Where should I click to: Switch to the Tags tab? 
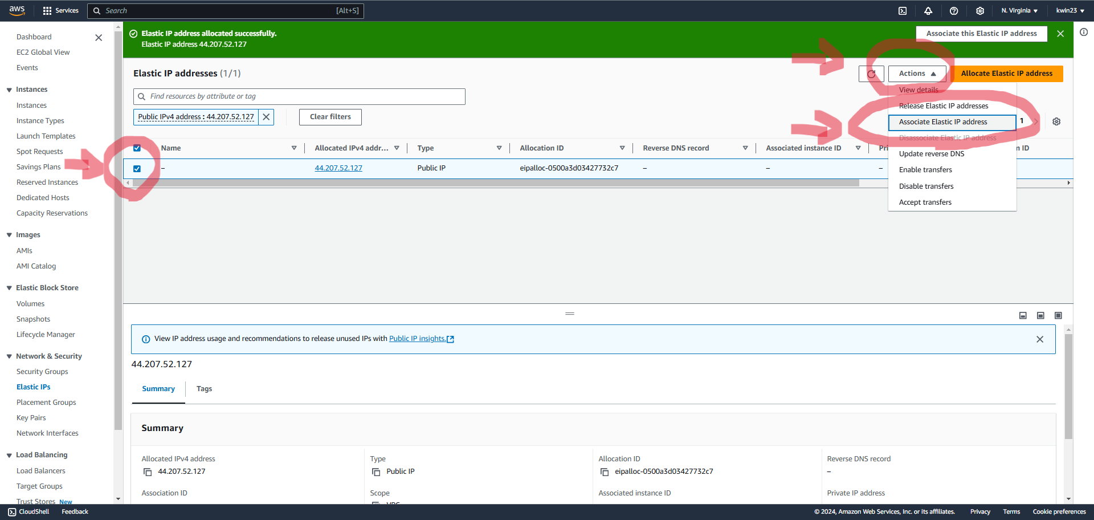point(204,389)
